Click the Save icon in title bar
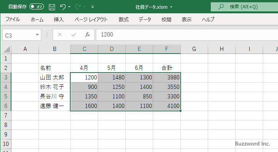This screenshot has height=152, width=278. 52,7
